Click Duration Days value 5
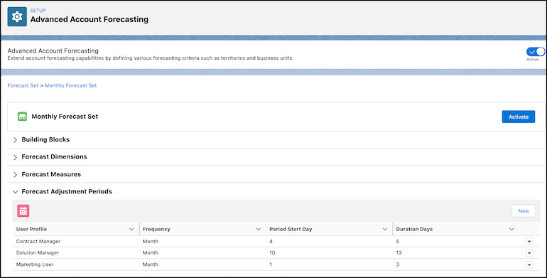The width and height of the screenshot is (547, 278). pyautogui.click(x=398, y=242)
